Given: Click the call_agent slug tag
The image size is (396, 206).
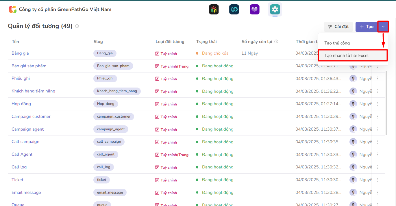Looking at the screenshot, I should click(106, 154).
